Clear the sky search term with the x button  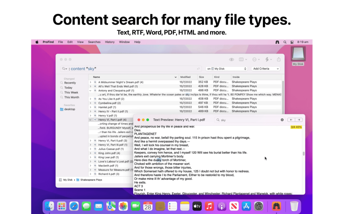(282, 120)
